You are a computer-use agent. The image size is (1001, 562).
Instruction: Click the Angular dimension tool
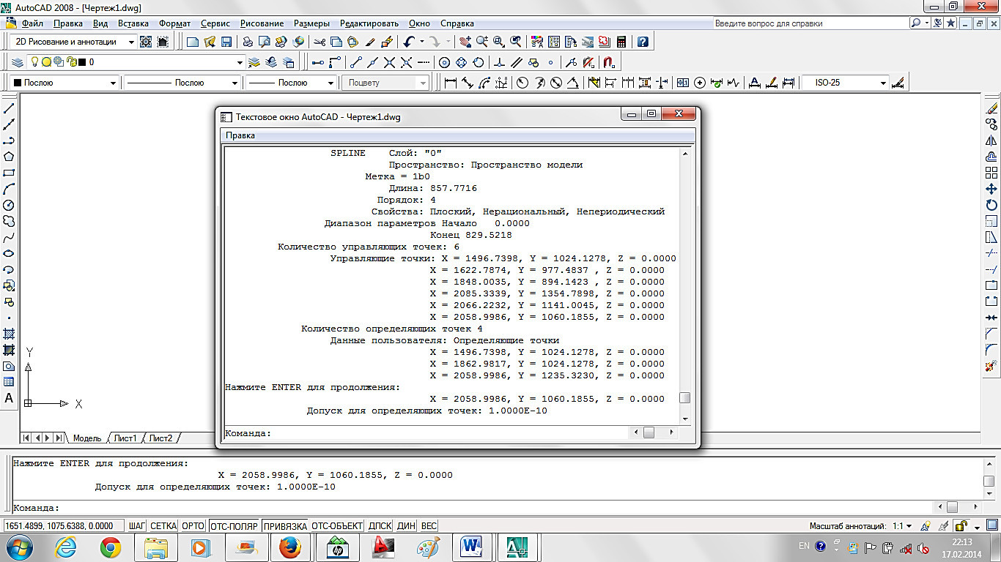[573, 83]
